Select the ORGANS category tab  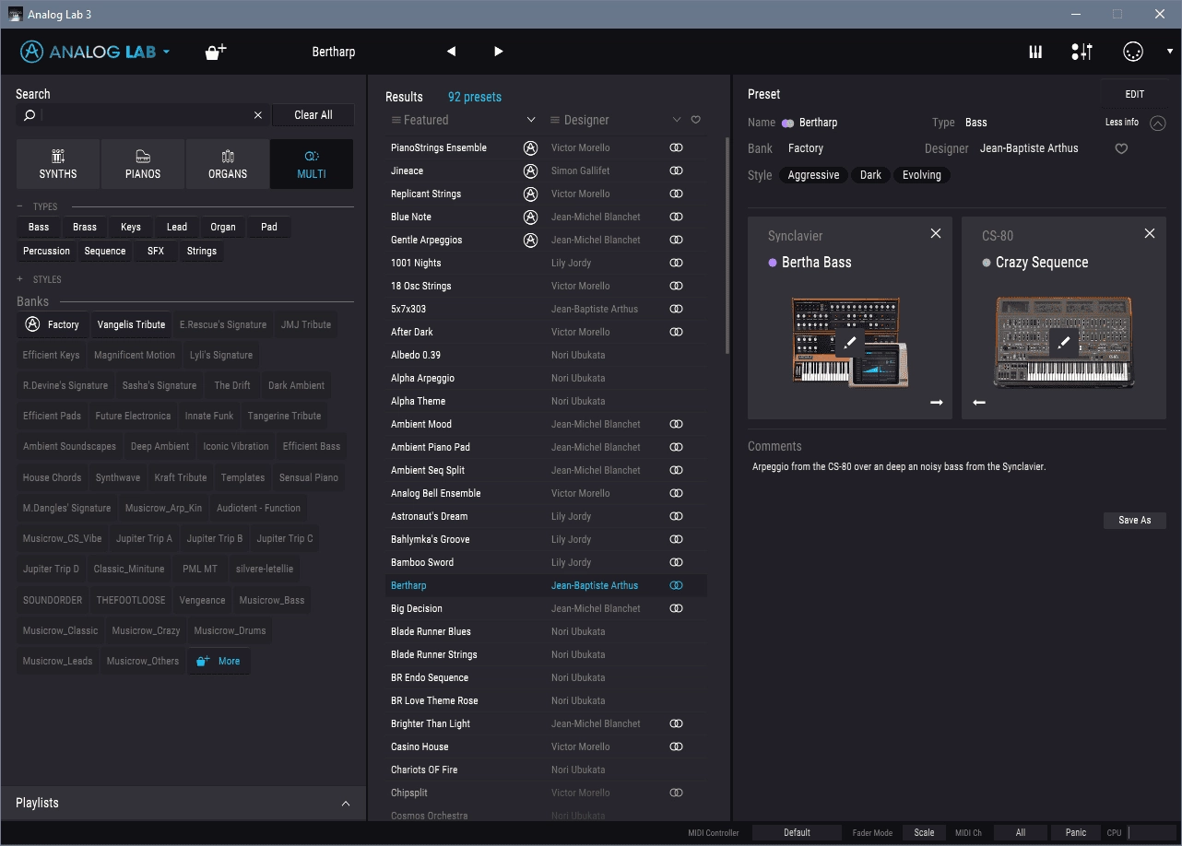pyautogui.click(x=228, y=164)
